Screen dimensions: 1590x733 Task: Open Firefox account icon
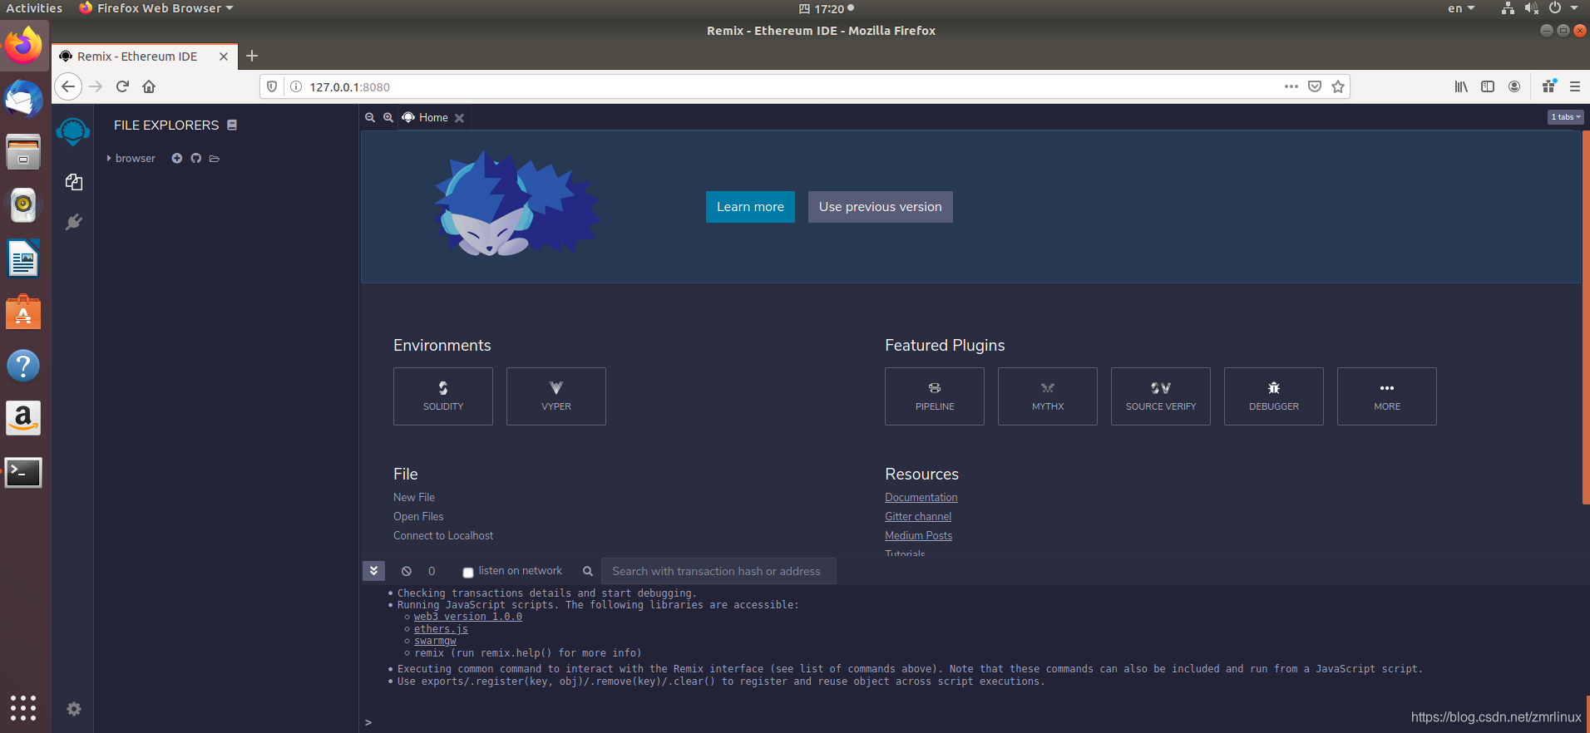pyautogui.click(x=1514, y=86)
